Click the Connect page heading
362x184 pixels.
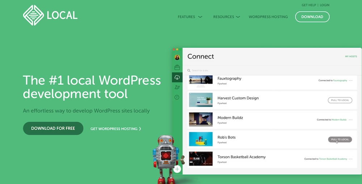[201, 56]
